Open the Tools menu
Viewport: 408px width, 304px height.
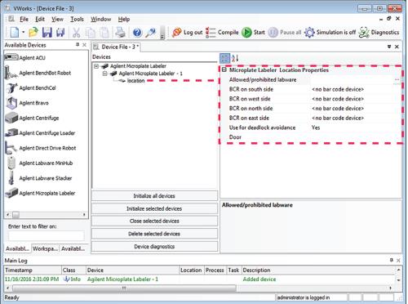click(77, 20)
